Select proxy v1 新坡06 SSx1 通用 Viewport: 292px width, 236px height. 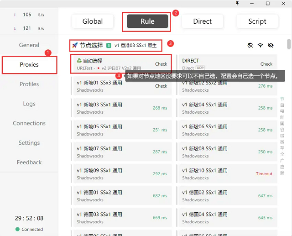pyautogui.click(x=227, y=130)
